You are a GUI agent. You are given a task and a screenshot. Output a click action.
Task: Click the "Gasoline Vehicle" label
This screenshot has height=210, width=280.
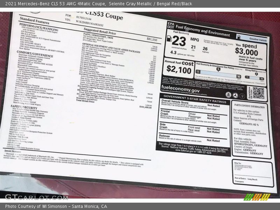(x=258, y=40)
